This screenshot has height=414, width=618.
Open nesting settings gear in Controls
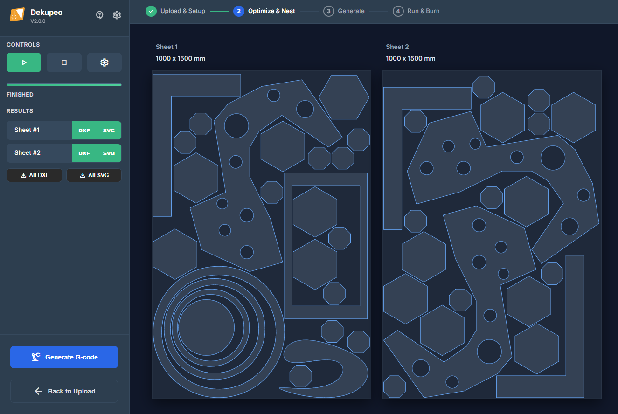[x=104, y=62]
